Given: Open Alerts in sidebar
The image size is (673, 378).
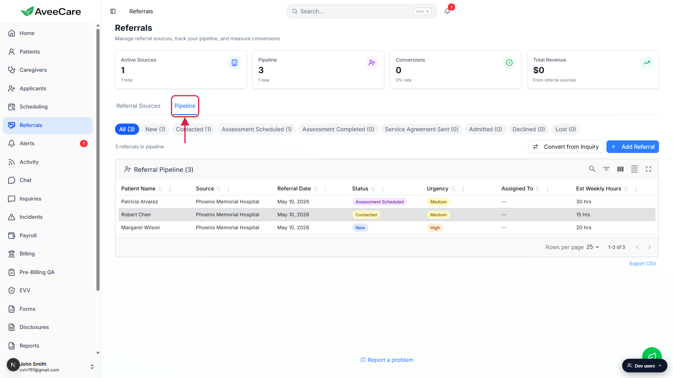Looking at the screenshot, I should [x=48, y=143].
